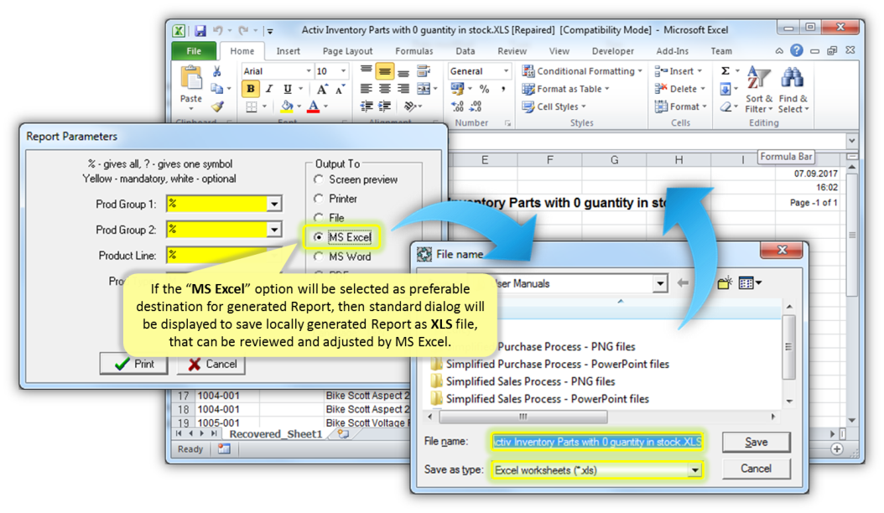Image resolution: width=884 pixels, height=513 pixels.
Task: Switch to the Developer tab
Action: tap(613, 51)
